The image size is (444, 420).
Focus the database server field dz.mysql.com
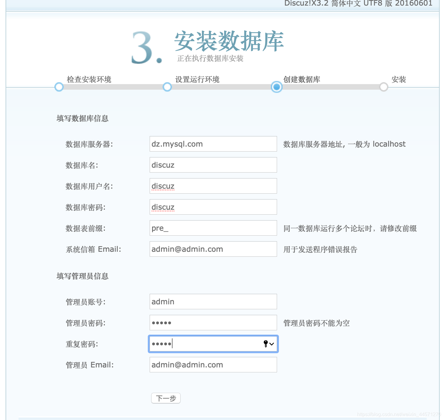(x=213, y=144)
